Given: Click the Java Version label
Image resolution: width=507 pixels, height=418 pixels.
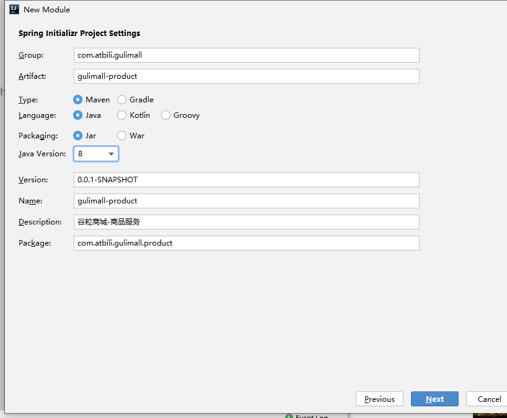Looking at the screenshot, I should tap(42, 154).
